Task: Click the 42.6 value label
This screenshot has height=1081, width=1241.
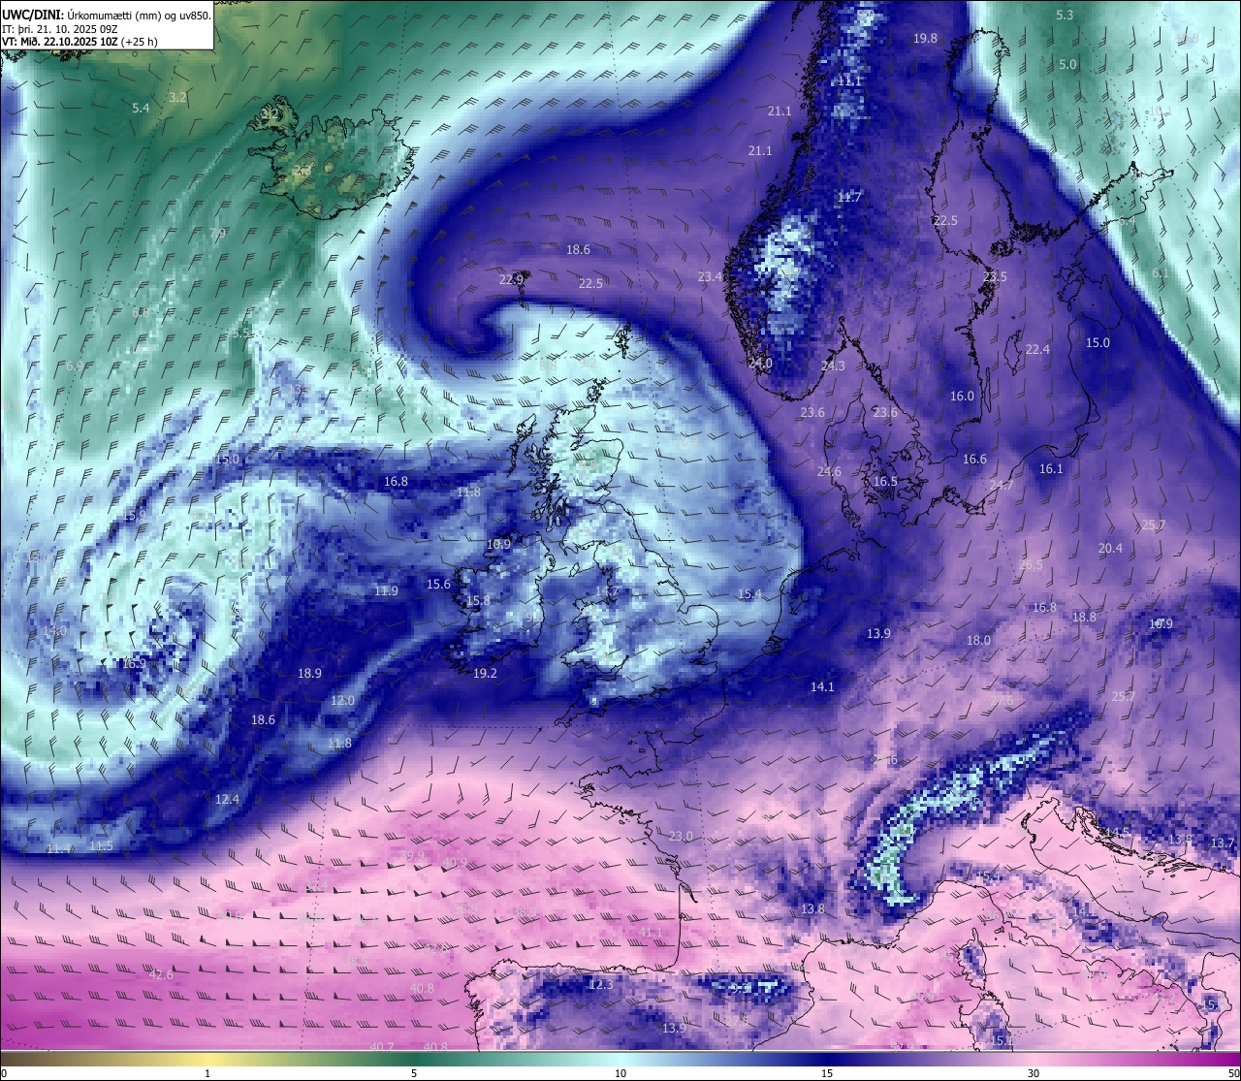Action: [161, 974]
